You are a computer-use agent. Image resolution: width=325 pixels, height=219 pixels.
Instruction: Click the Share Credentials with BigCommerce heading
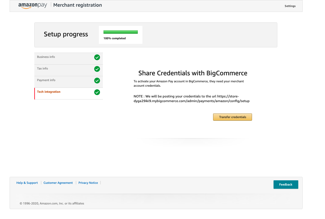pyautogui.click(x=193, y=73)
